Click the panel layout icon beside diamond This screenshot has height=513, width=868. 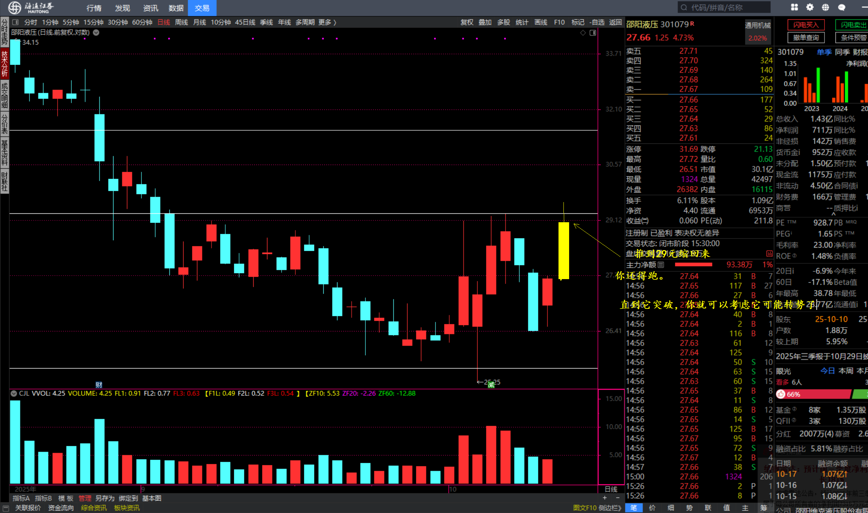[593, 33]
